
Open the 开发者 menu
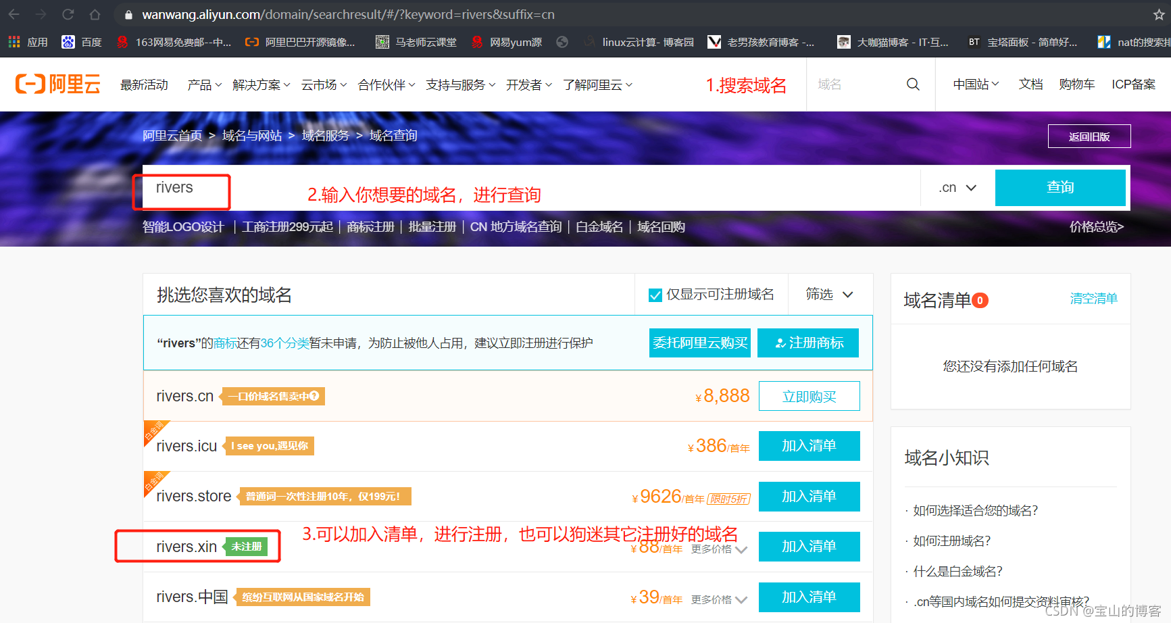pyautogui.click(x=528, y=84)
